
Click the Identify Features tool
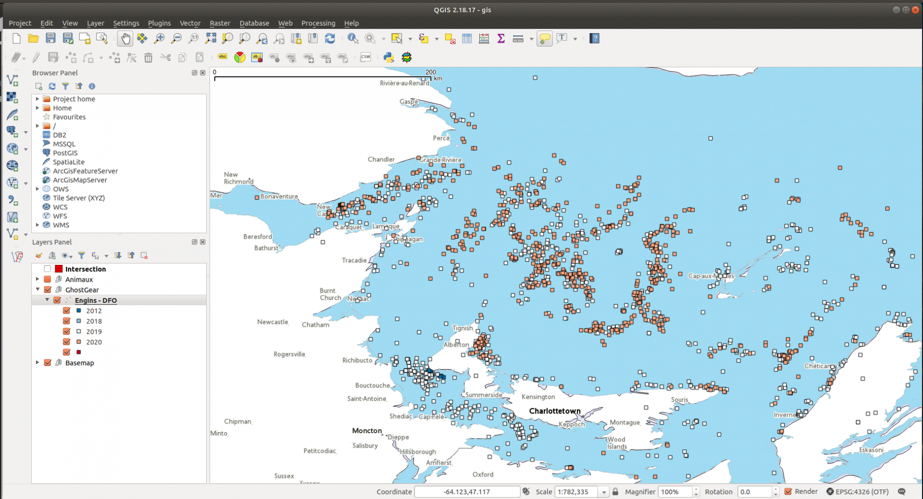tap(353, 38)
